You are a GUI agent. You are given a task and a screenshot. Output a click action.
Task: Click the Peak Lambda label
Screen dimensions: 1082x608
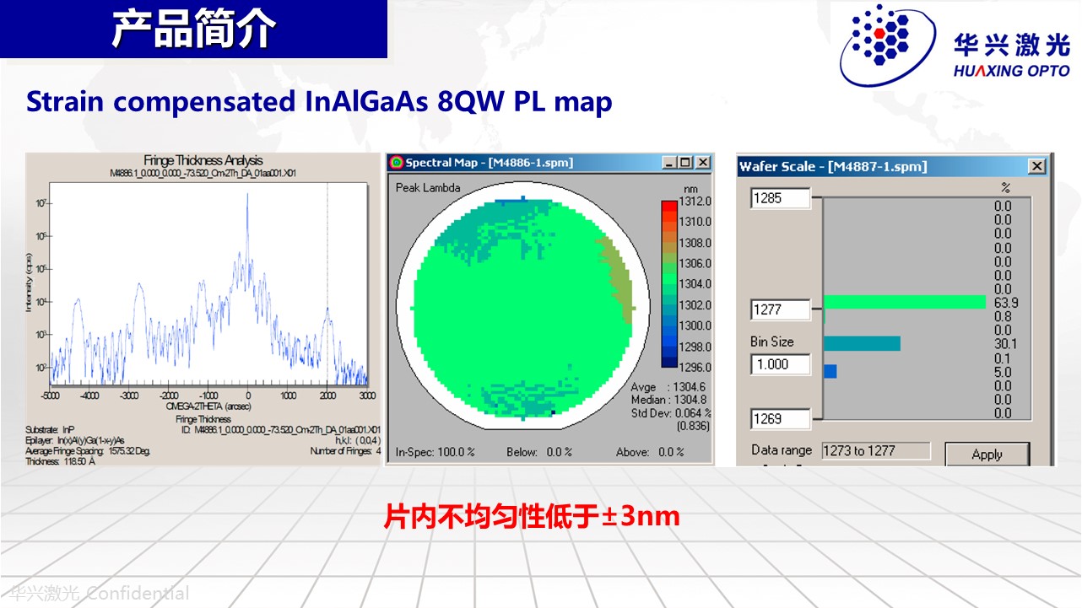428,187
